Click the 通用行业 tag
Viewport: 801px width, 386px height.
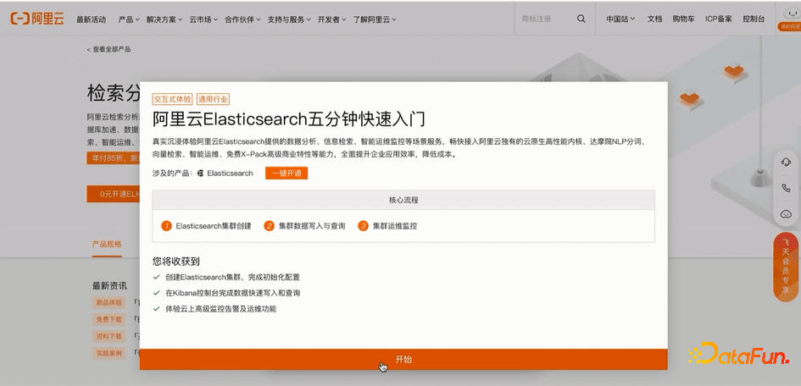(213, 99)
